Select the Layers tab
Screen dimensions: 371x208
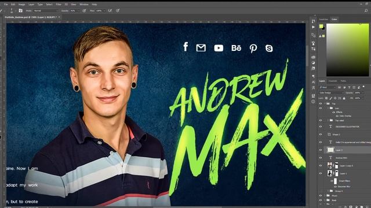[322, 81]
